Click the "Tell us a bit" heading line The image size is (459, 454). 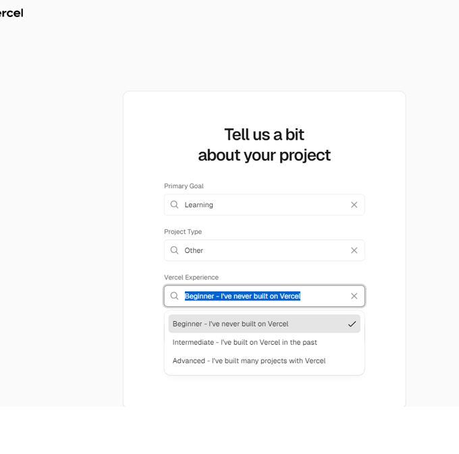264,134
